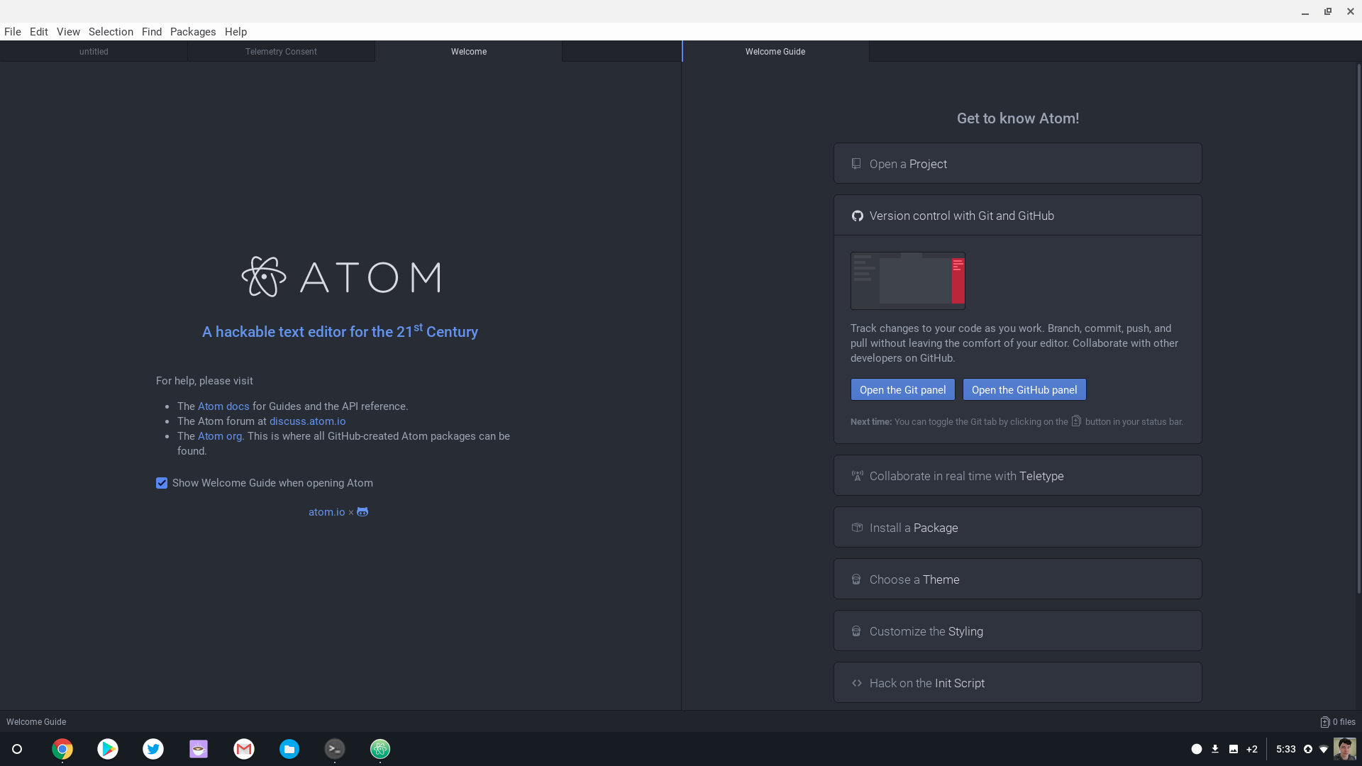Viewport: 1362px width, 766px height.
Task: Open Gmail from the shelf
Action: pos(244,749)
